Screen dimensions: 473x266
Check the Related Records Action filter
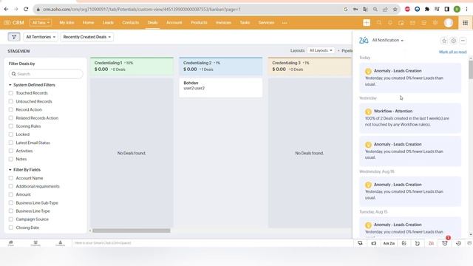[x=11, y=118]
